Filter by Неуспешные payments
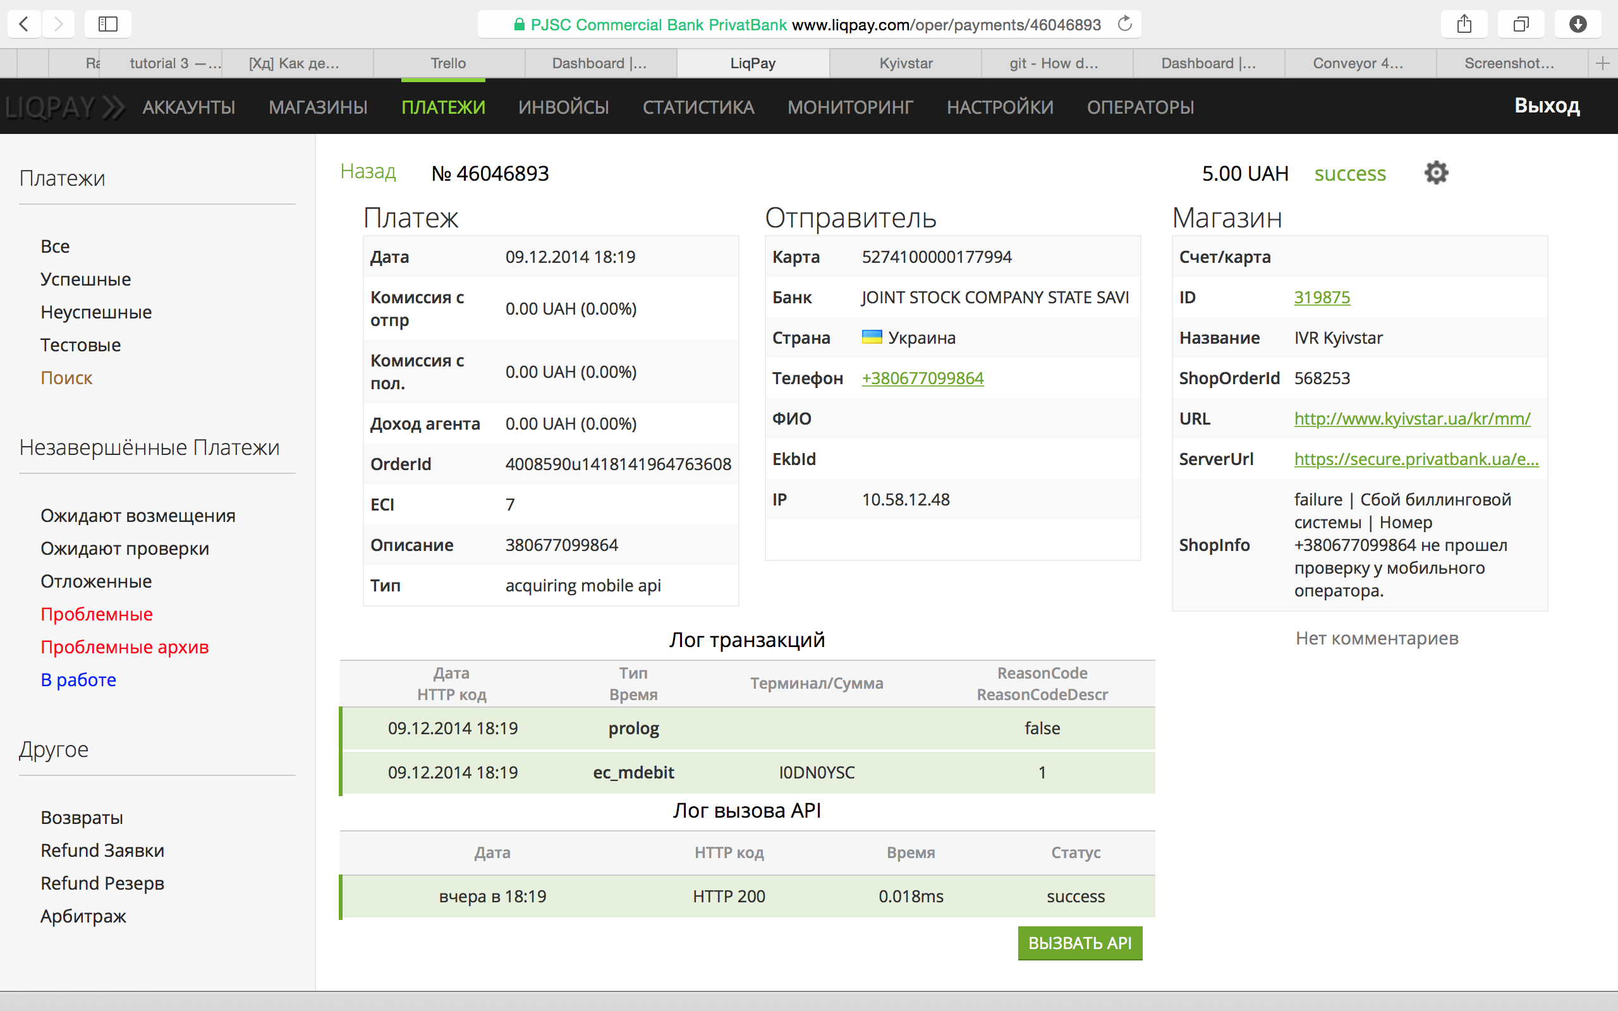Screen dimensions: 1618x1011 [x=96, y=312]
